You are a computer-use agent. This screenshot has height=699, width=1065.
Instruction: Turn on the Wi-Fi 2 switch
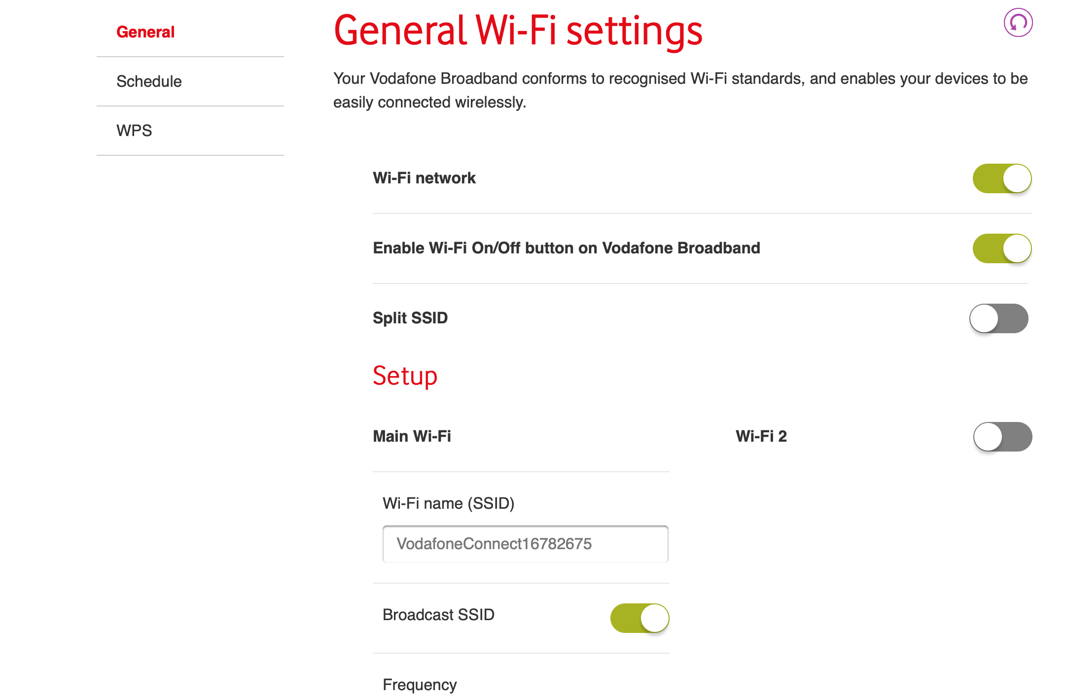pyautogui.click(x=1002, y=437)
